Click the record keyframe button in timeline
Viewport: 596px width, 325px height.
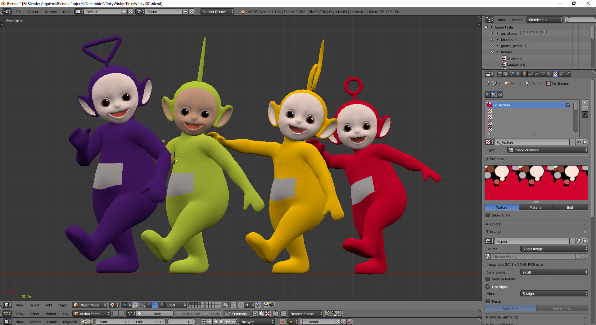coord(282,322)
